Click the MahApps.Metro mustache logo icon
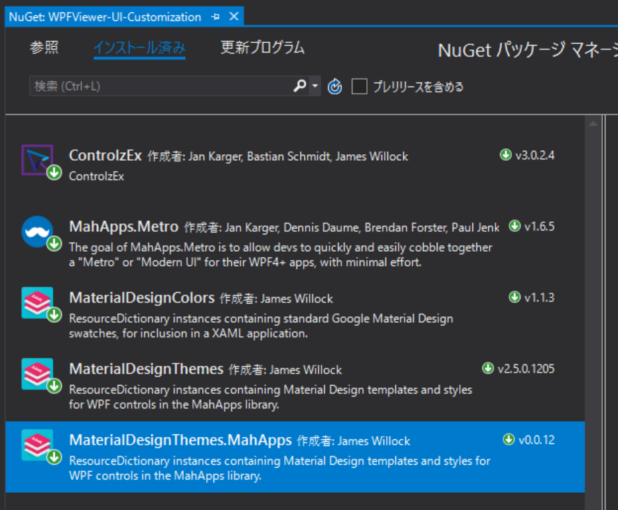The width and height of the screenshot is (618, 510). [37, 231]
